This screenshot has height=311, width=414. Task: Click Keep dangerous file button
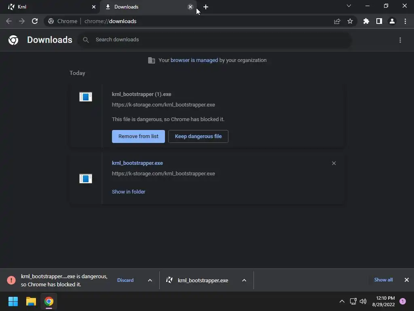198,136
